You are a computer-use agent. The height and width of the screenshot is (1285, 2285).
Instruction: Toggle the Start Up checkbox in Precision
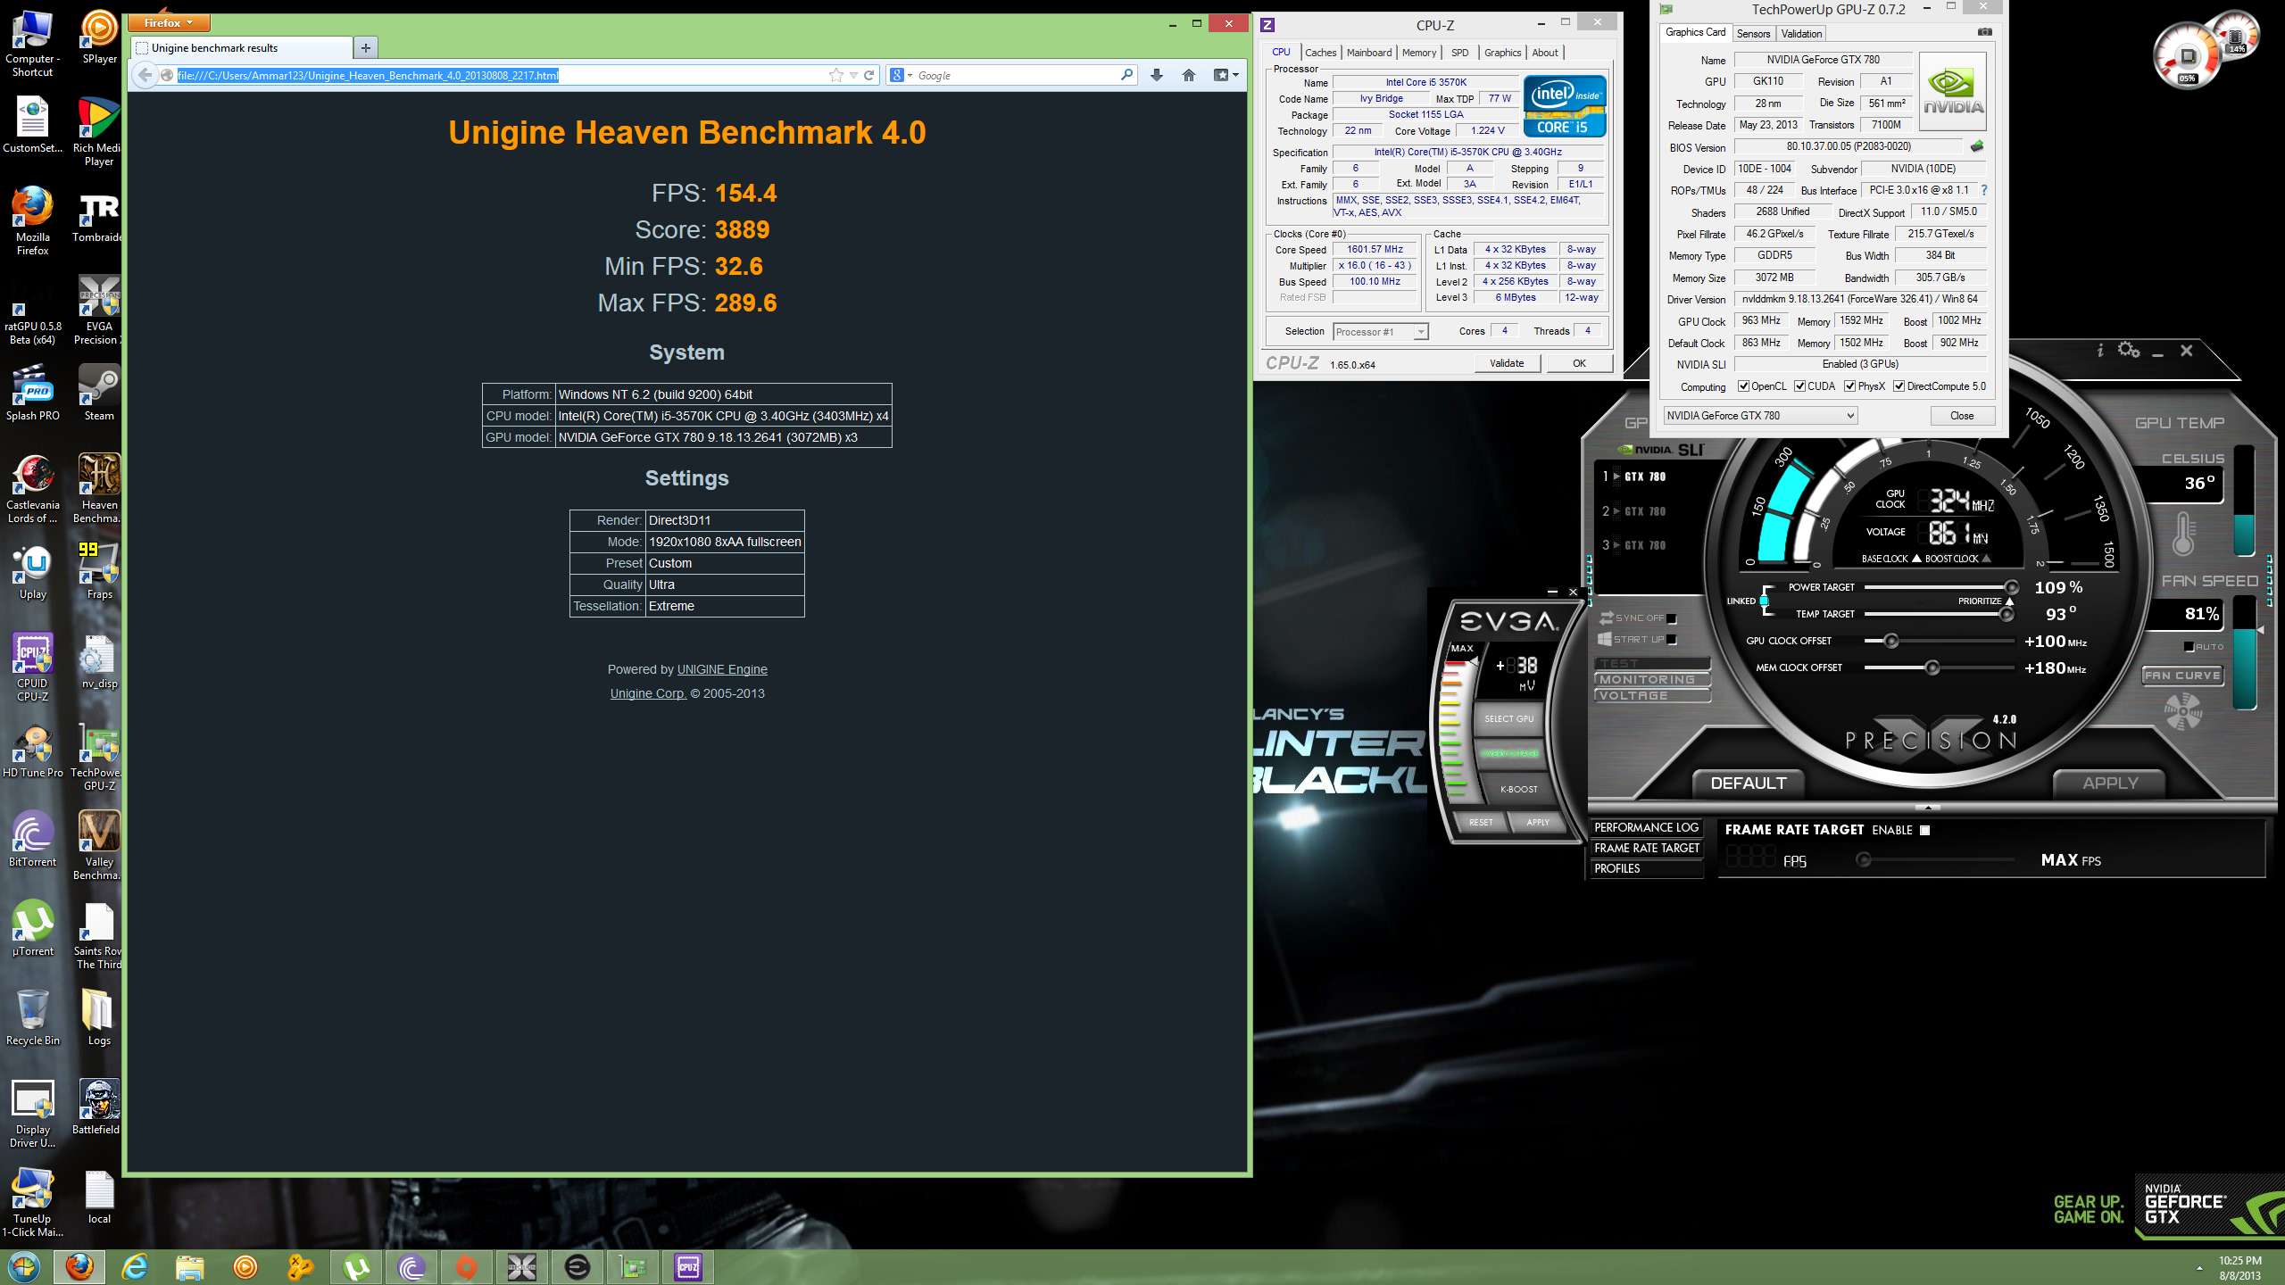1672,640
